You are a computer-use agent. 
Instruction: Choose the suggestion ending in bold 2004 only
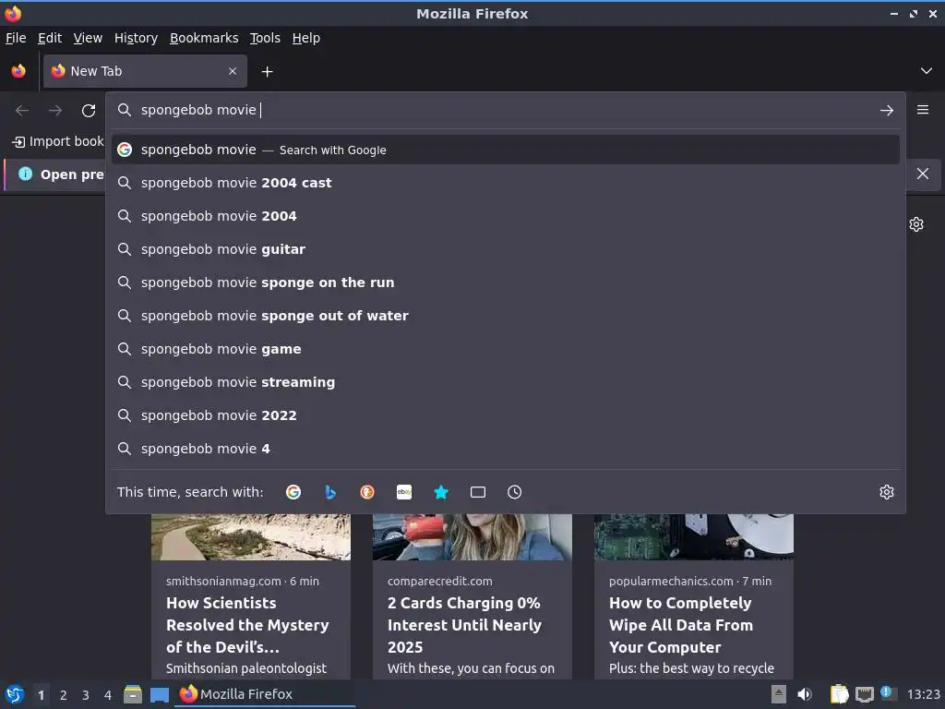pos(505,216)
